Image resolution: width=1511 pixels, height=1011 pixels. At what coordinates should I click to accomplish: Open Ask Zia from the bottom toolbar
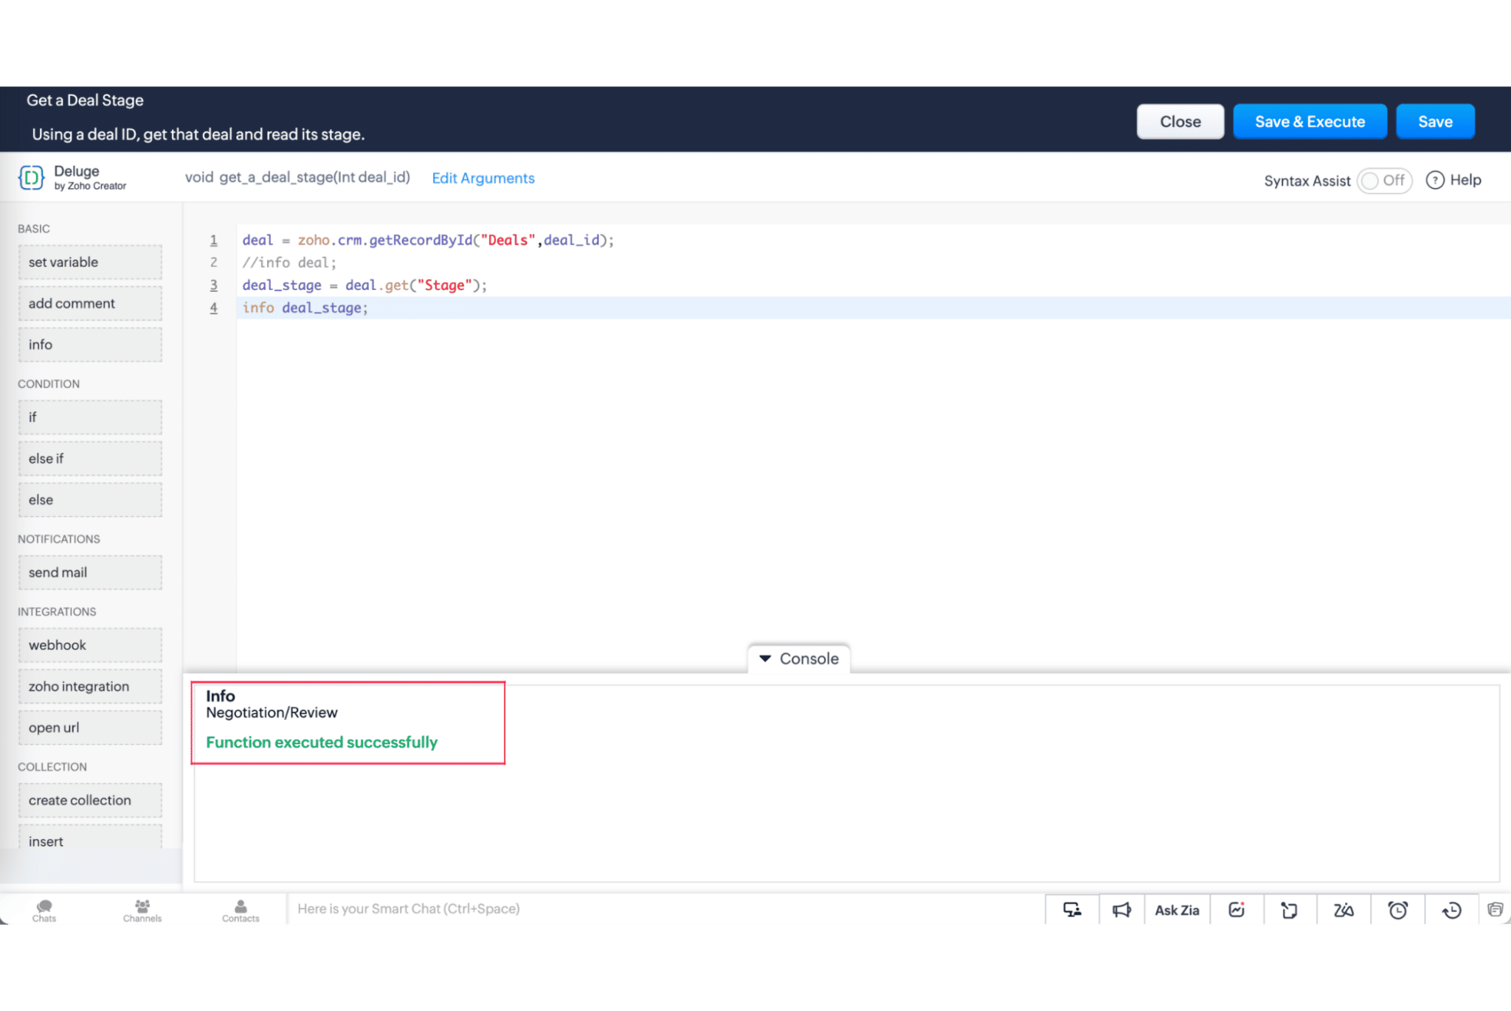pos(1178,909)
